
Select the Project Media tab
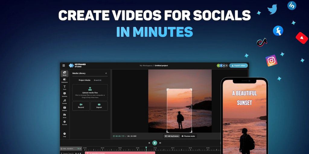click(x=84, y=80)
